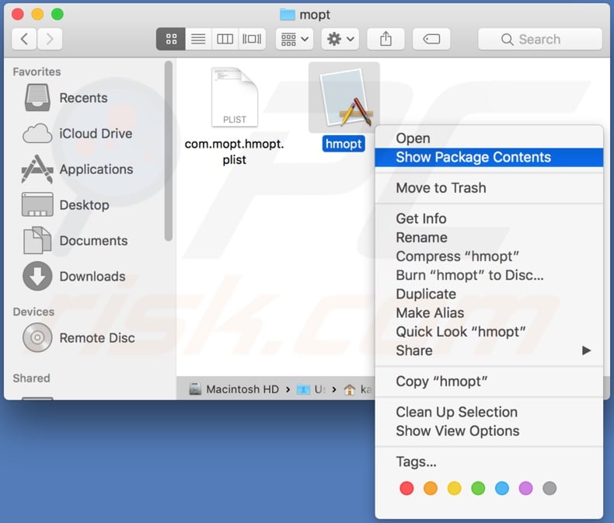Choose Duplicate from context menu
Viewport: 614px width, 523px height.
coord(489,294)
